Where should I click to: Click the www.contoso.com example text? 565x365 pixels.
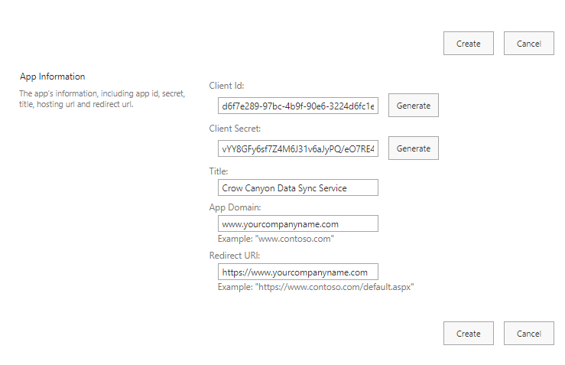(x=275, y=239)
